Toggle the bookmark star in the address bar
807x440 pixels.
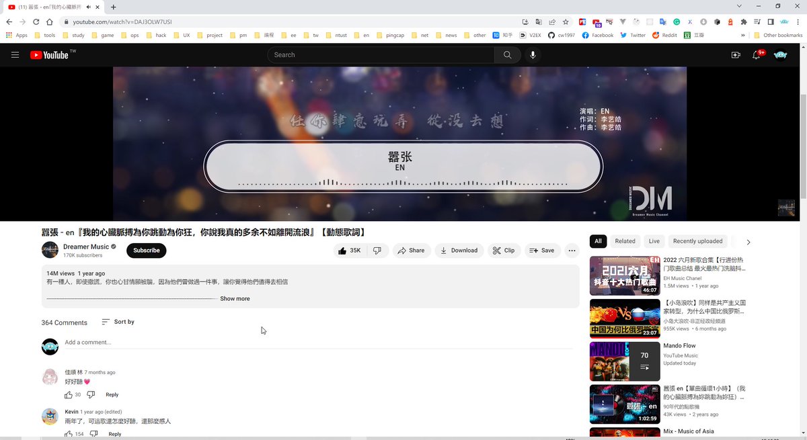click(565, 21)
